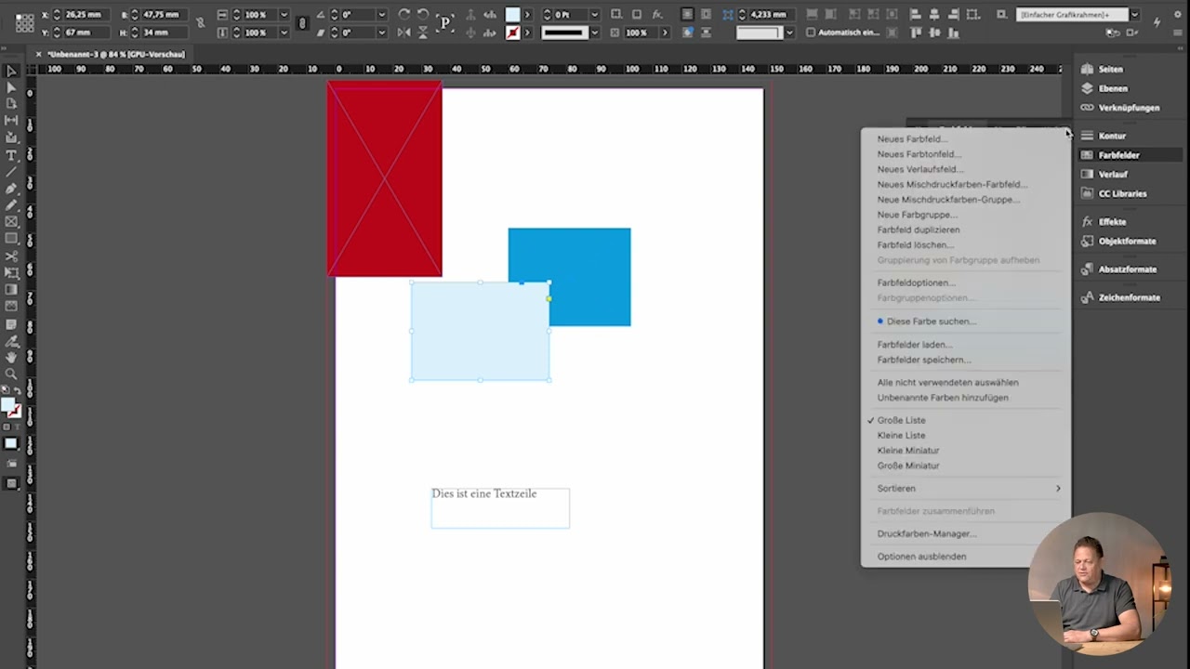Click the fill color swatch in control bar
The image size is (1190, 669).
[512, 15]
